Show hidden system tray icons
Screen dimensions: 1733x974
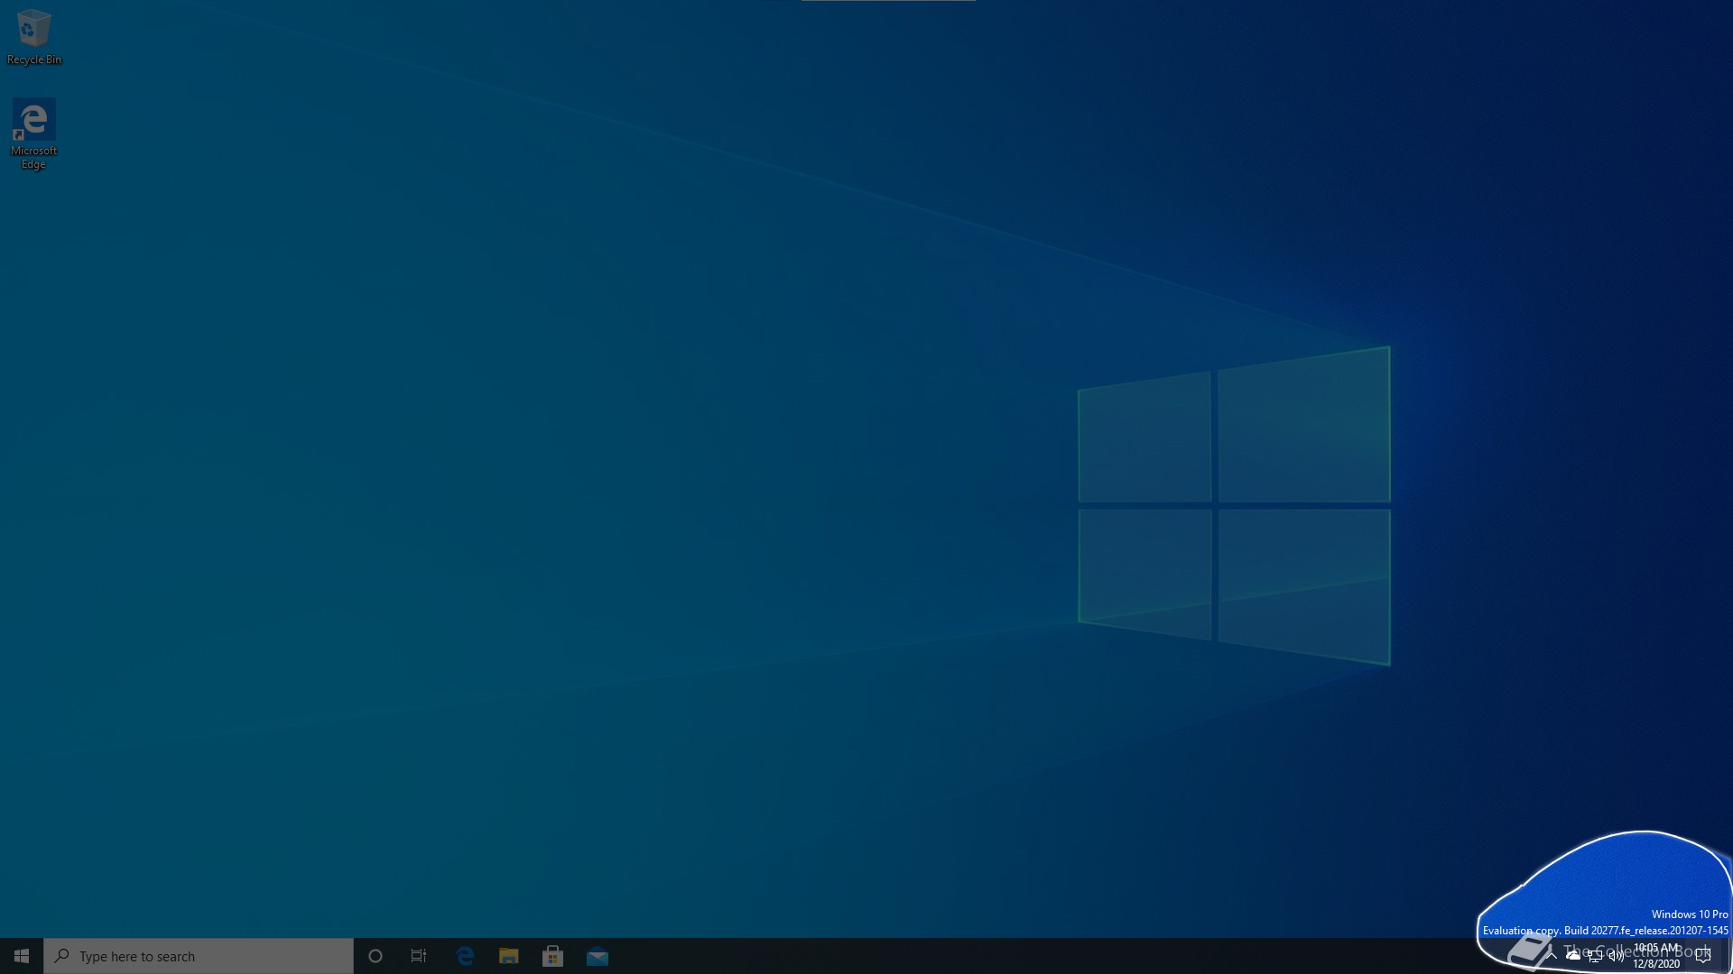1552,956
